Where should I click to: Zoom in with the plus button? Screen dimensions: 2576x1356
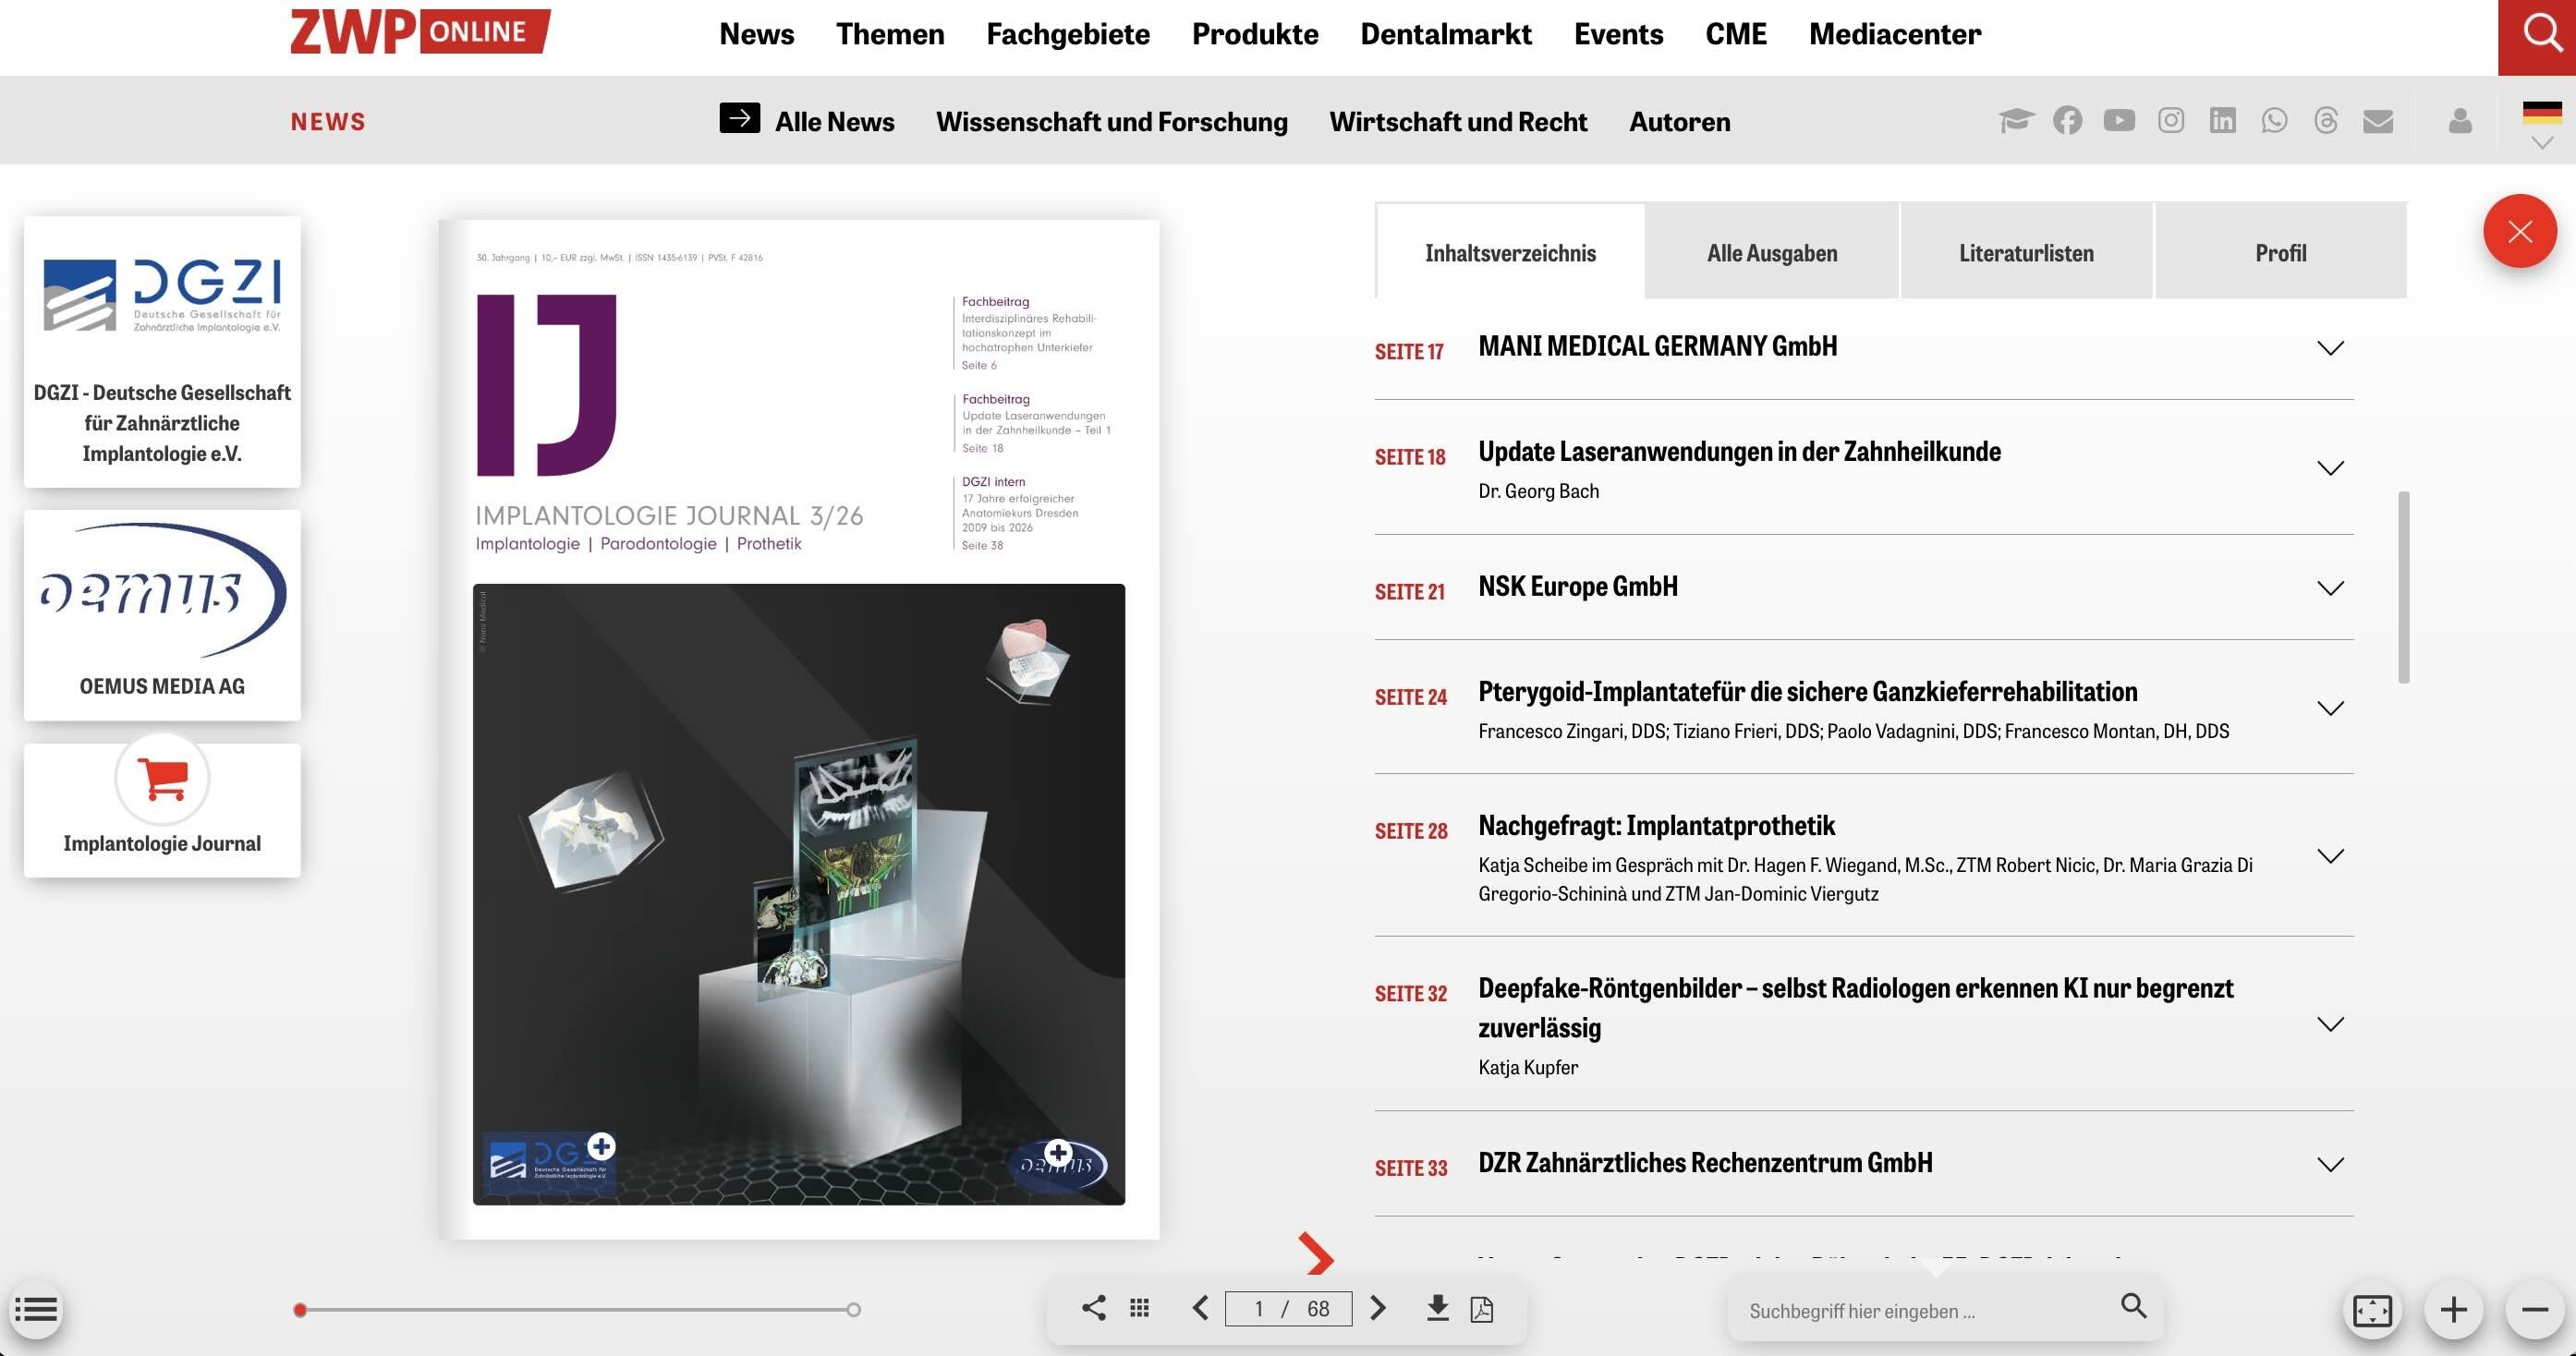(x=2453, y=1310)
